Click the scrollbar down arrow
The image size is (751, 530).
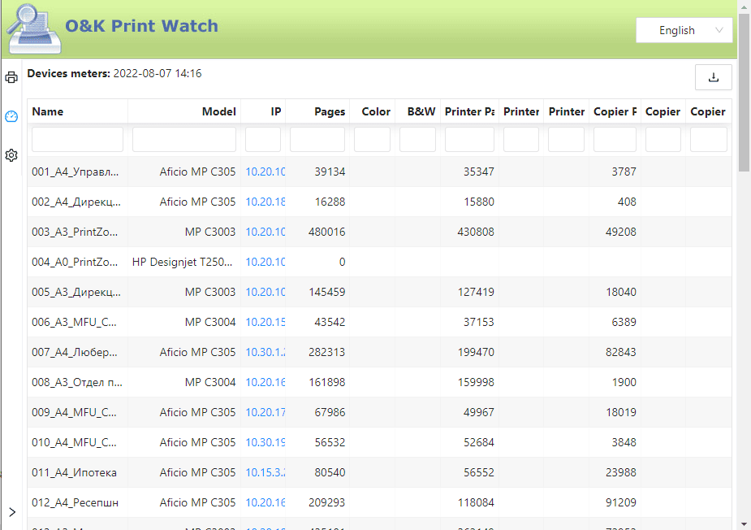(744, 524)
